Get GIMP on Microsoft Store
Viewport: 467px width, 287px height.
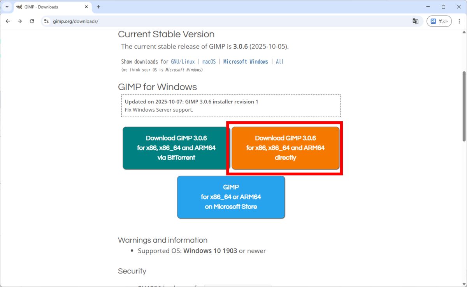231,197
